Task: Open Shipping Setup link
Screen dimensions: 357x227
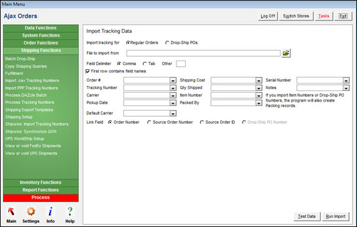Action: tap(19, 117)
